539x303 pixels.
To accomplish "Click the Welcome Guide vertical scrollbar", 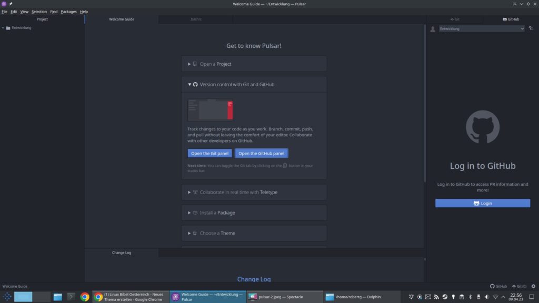I will (425, 103).
